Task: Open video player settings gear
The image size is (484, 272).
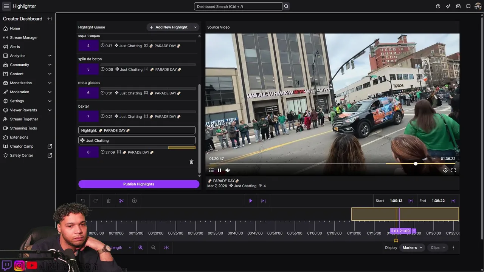Action: 445,170
